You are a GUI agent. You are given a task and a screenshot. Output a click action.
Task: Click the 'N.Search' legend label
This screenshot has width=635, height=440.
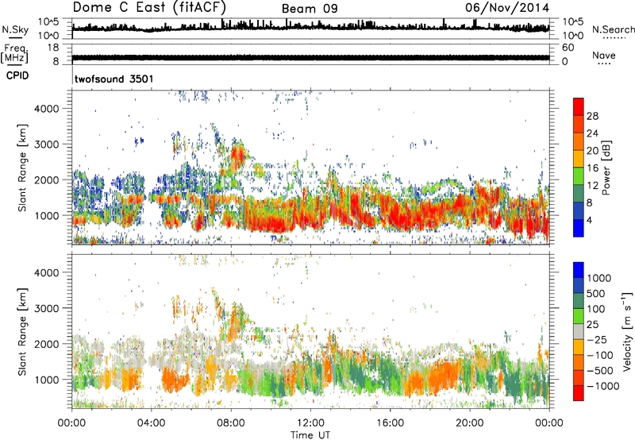click(x=613, y=29)
